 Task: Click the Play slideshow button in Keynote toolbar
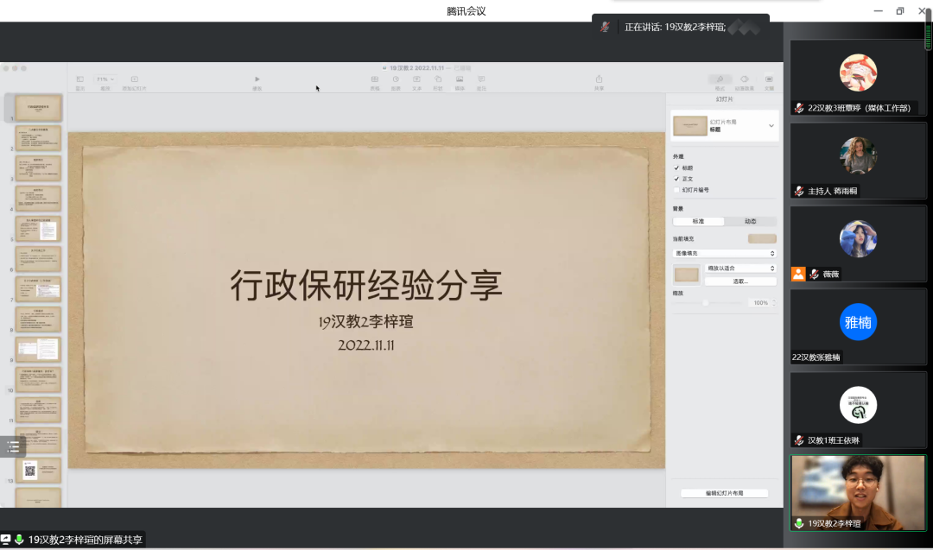257,79
